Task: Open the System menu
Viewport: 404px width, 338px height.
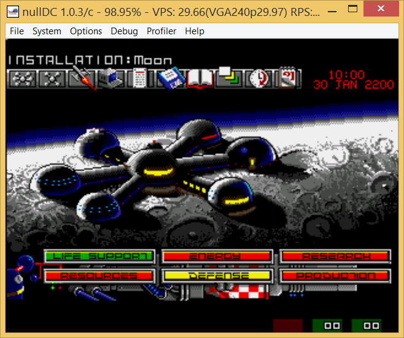Action: point(47,31)
